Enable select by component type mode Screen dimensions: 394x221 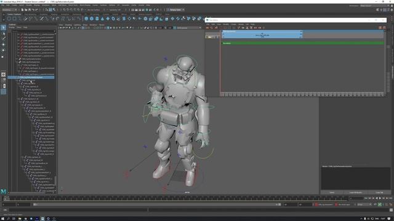tap(54, 10)
